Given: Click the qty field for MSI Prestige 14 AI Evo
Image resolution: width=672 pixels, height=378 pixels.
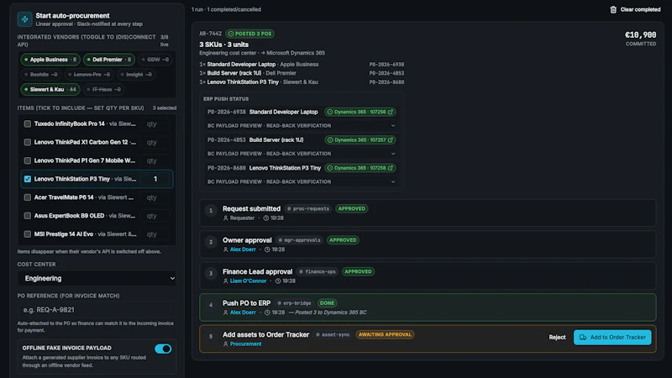Looking at the screenshot, I should click(155, 234).
